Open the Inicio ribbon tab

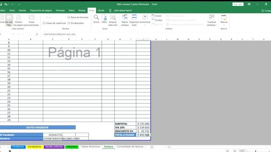[x=12, y=11]
